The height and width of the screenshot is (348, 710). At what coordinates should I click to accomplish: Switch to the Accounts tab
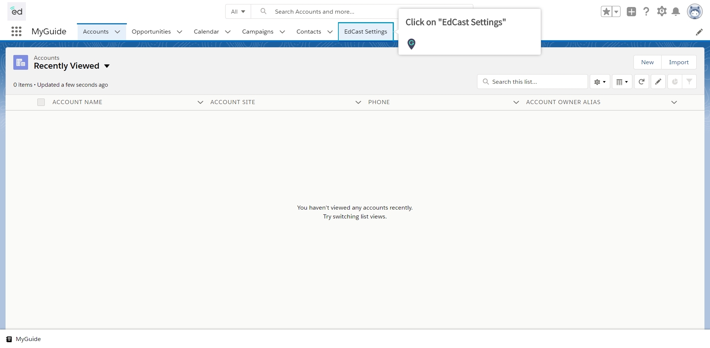pos(96,32)
